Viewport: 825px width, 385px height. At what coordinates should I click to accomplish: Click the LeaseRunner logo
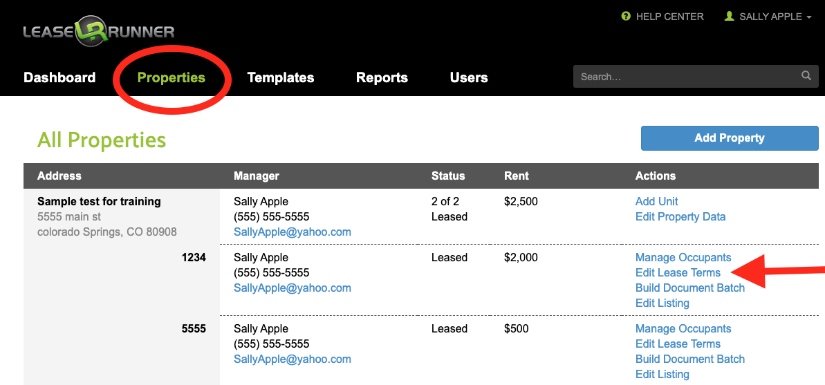pos(98,32)
